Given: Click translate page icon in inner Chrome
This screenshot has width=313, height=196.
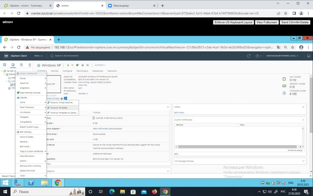Looking at the screenshot, I should (x=278, y=47).
